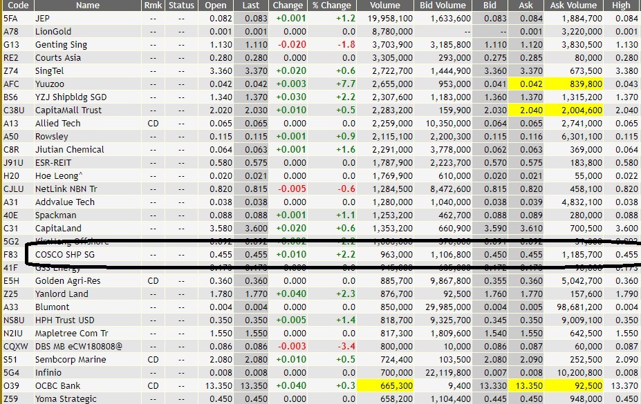
Task: Select Sembcorp Marine stock name
Action: coord(71,360)
